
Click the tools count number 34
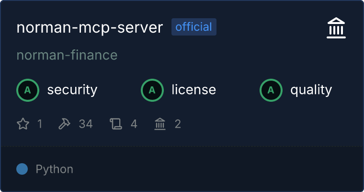point(86,124)
